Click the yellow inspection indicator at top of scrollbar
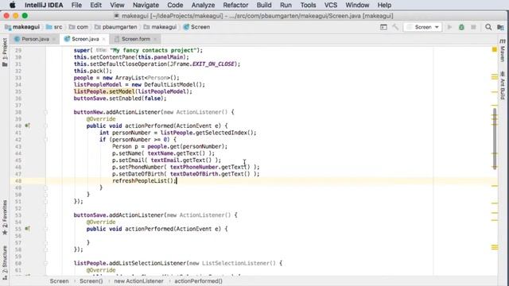Viewport: 509px width, 286px height. [495, 49]
